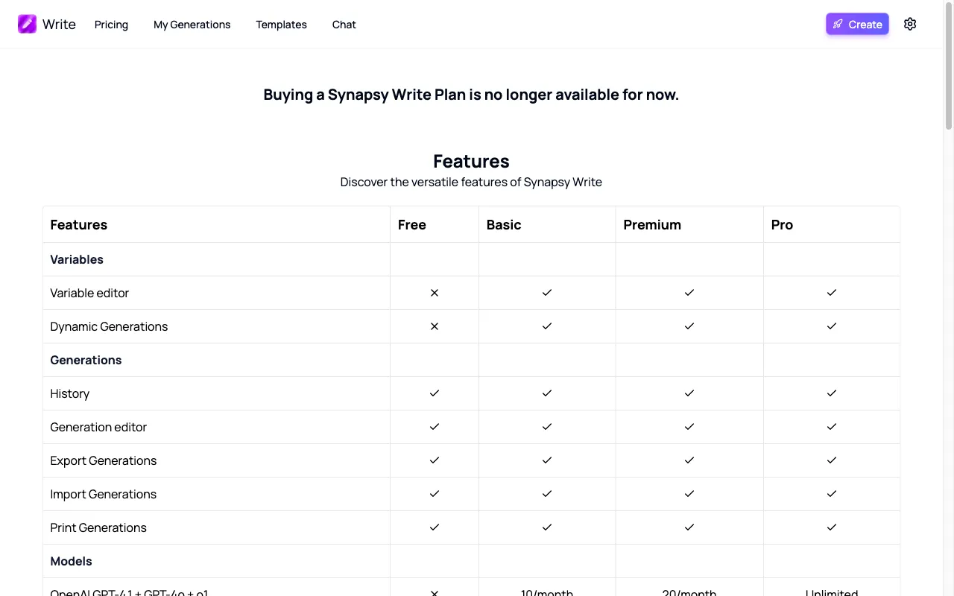Click the Generation editor Free checkmark
This screenshot has height=596, width=954.
435,427
